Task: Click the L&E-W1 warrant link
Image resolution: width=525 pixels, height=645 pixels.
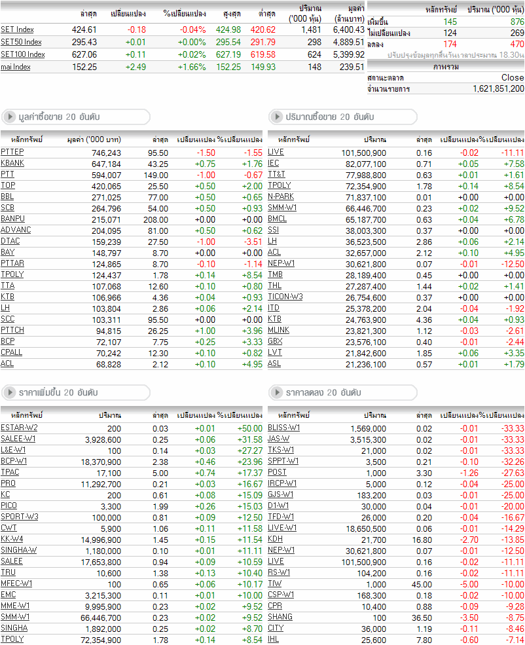Action: click(x=13, y=450)
